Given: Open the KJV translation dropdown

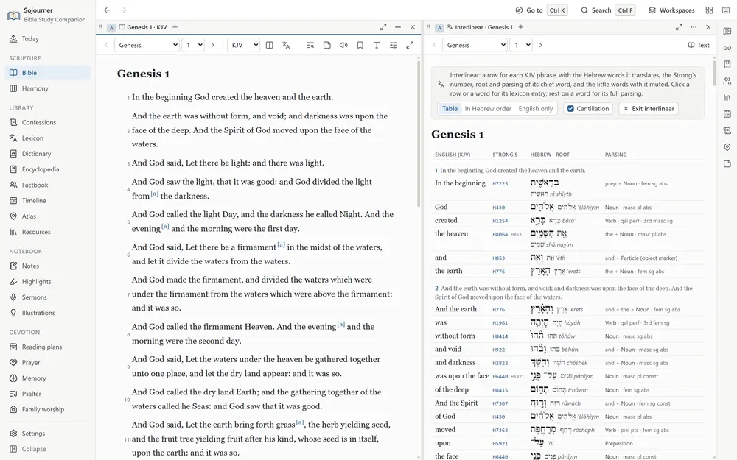Looking at the screenshot, I should 243,45.
